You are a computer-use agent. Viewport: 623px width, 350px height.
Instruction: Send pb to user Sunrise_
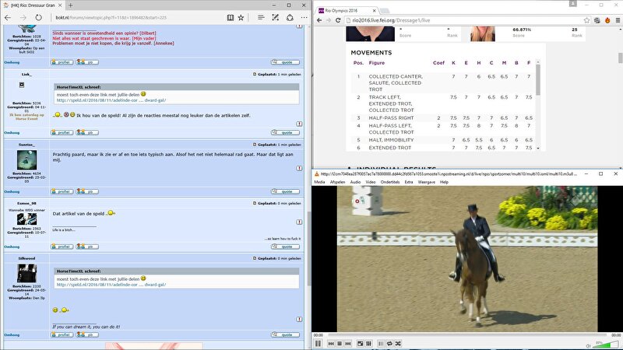pos(87,191)
